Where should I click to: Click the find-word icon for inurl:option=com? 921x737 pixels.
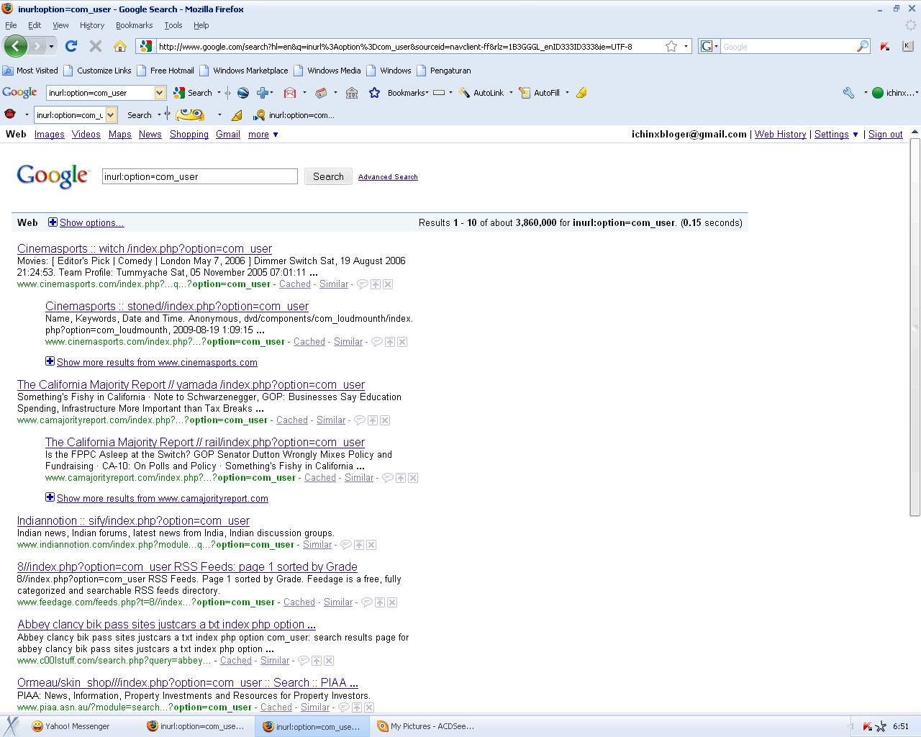pyautogui.click(x=259, y=115)
